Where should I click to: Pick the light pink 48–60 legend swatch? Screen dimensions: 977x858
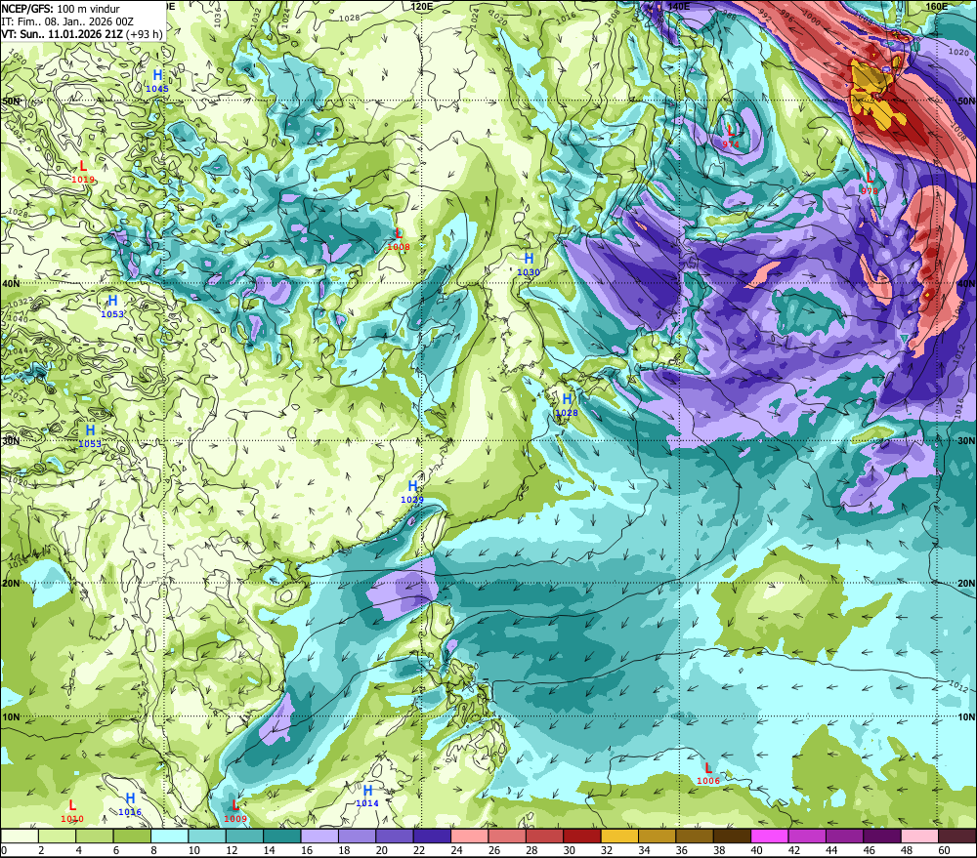[x=920, y=836]
